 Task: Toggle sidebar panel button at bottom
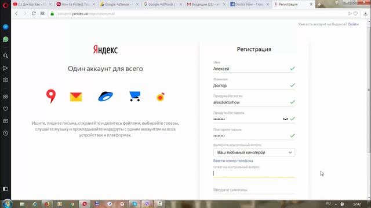[5, 189]
